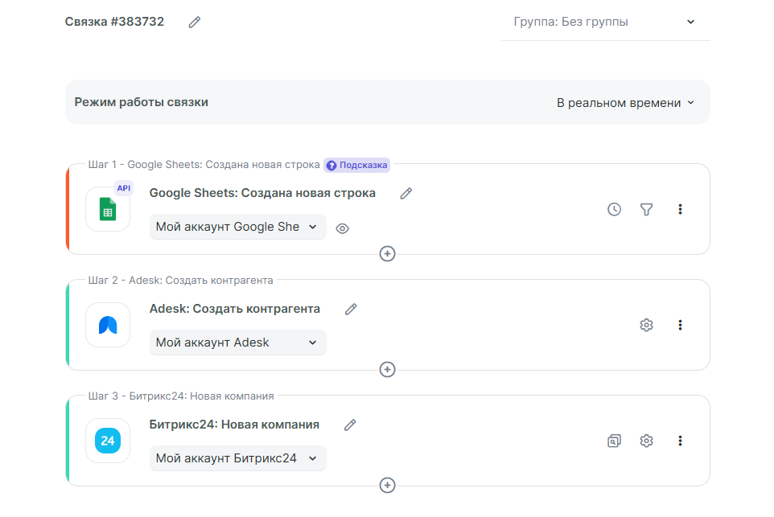
Task: Click the Связка #383732 title text
Action: pos(114,22)
